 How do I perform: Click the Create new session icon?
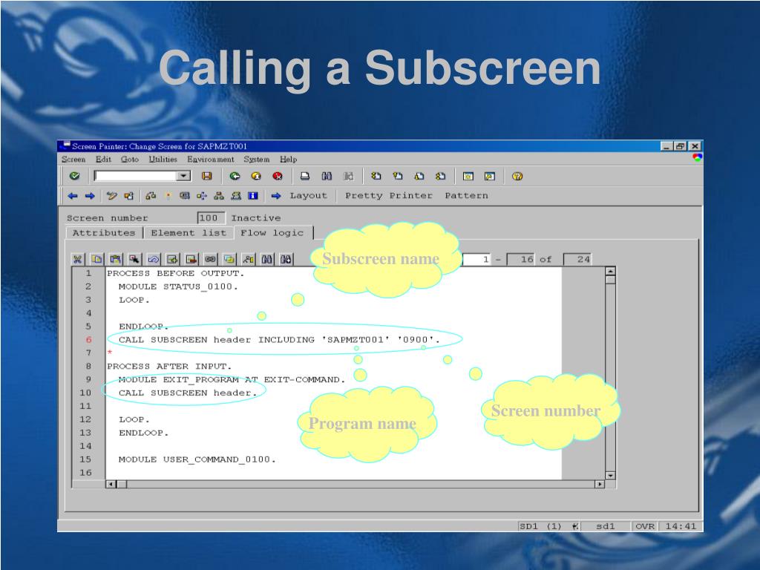(468, 177)
